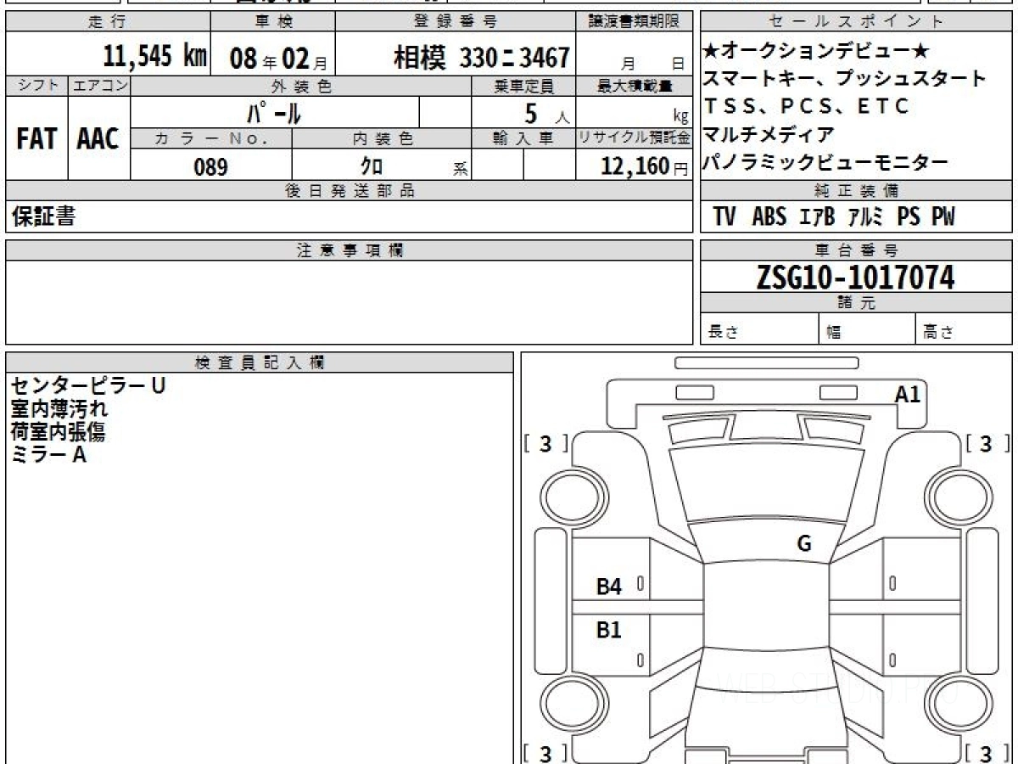
Task: Click the 最大積載量 header
Action: (634, 86)
